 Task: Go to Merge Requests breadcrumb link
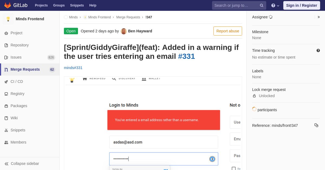coord(128,17)
